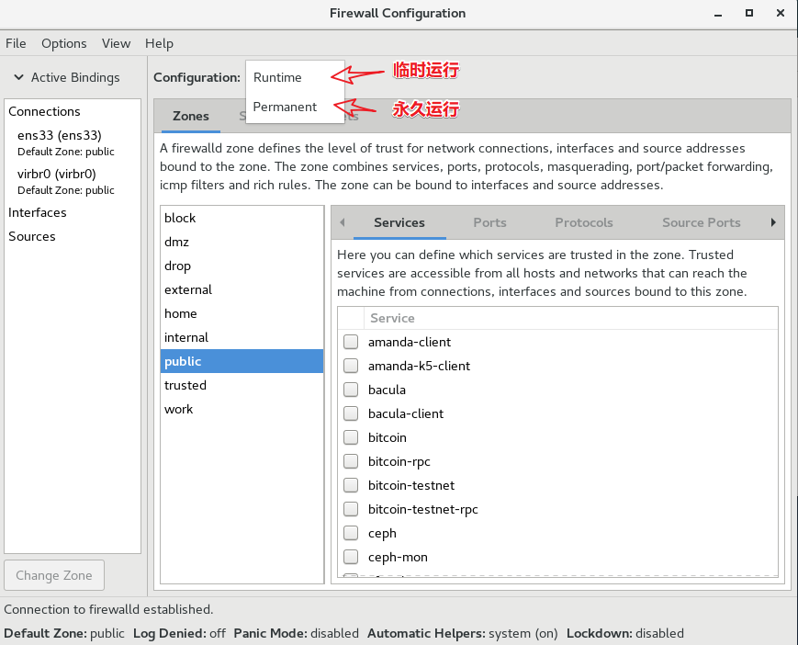Switch to the Source Ports tab
Image resolution: width=798 pixels, height=645 pixels.
pos(700,222)
